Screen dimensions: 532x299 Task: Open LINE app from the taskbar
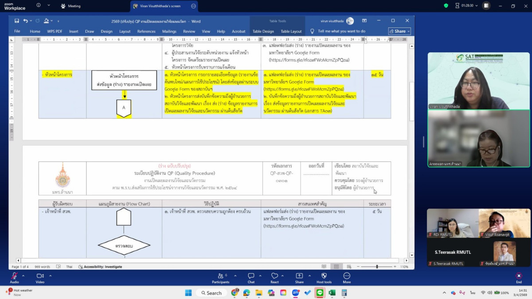[x=319, y=293]
